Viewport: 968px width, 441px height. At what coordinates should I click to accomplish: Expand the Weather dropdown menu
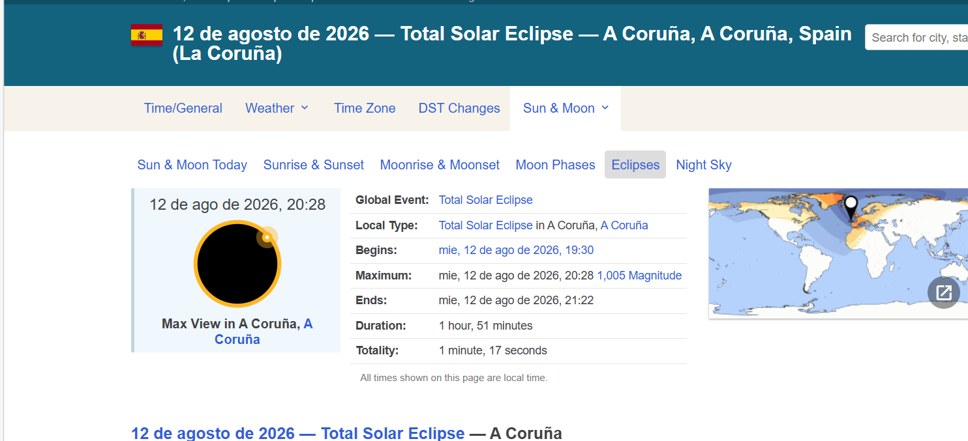tap(277, 108)
